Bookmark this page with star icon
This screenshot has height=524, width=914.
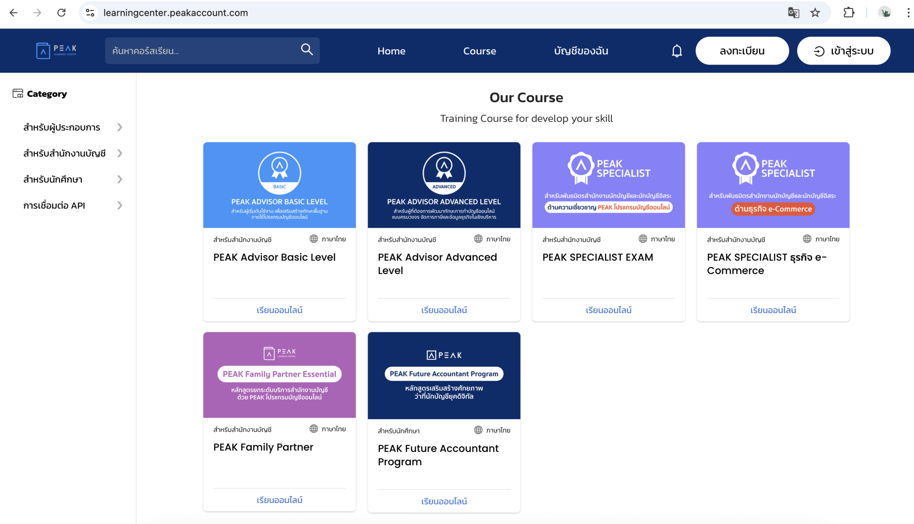pos(815,13)
